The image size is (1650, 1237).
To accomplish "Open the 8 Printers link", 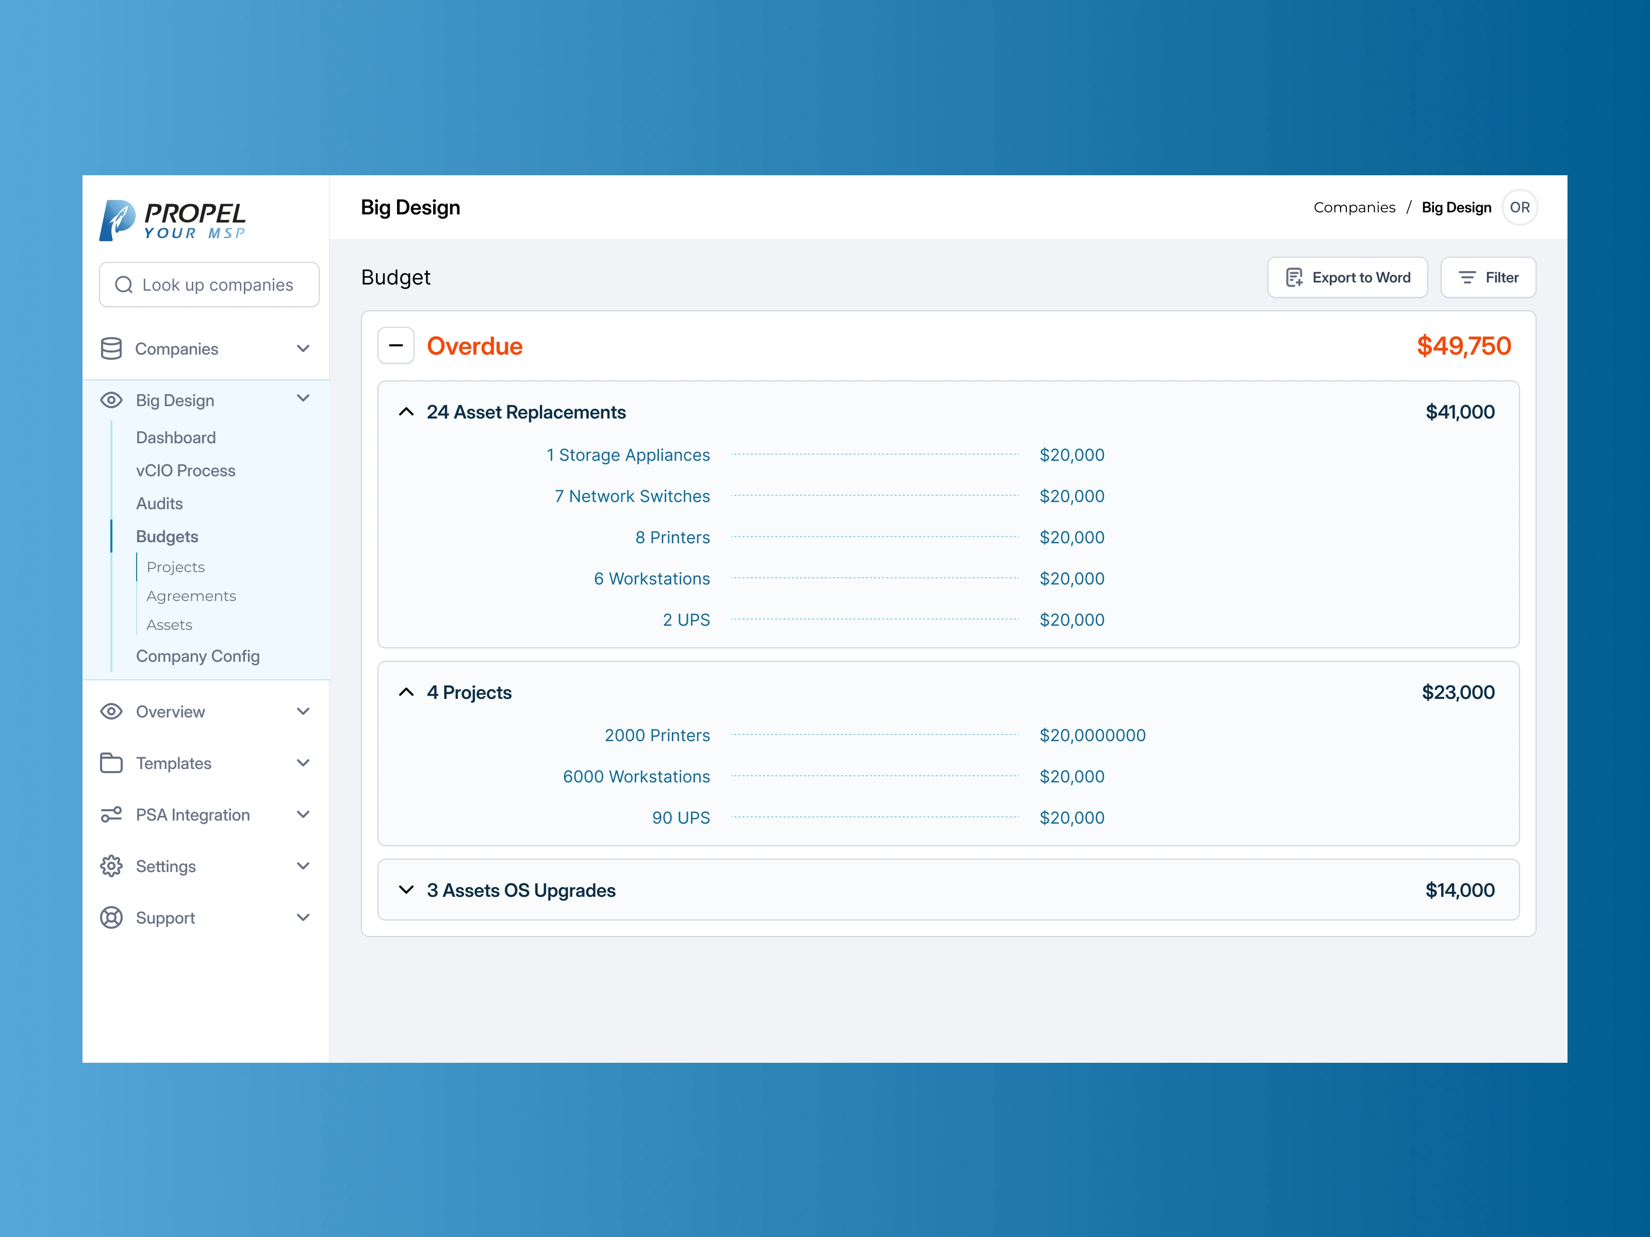I will [x=673, y=537].
